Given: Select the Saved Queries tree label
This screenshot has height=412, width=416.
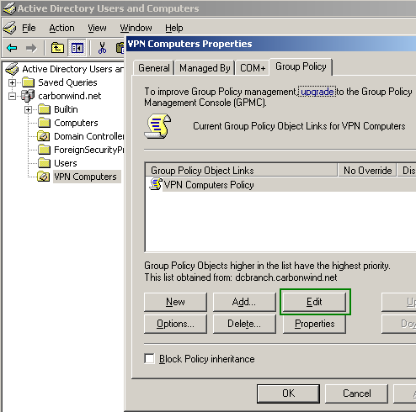Looking at the screenshot, I should point(67,82).
